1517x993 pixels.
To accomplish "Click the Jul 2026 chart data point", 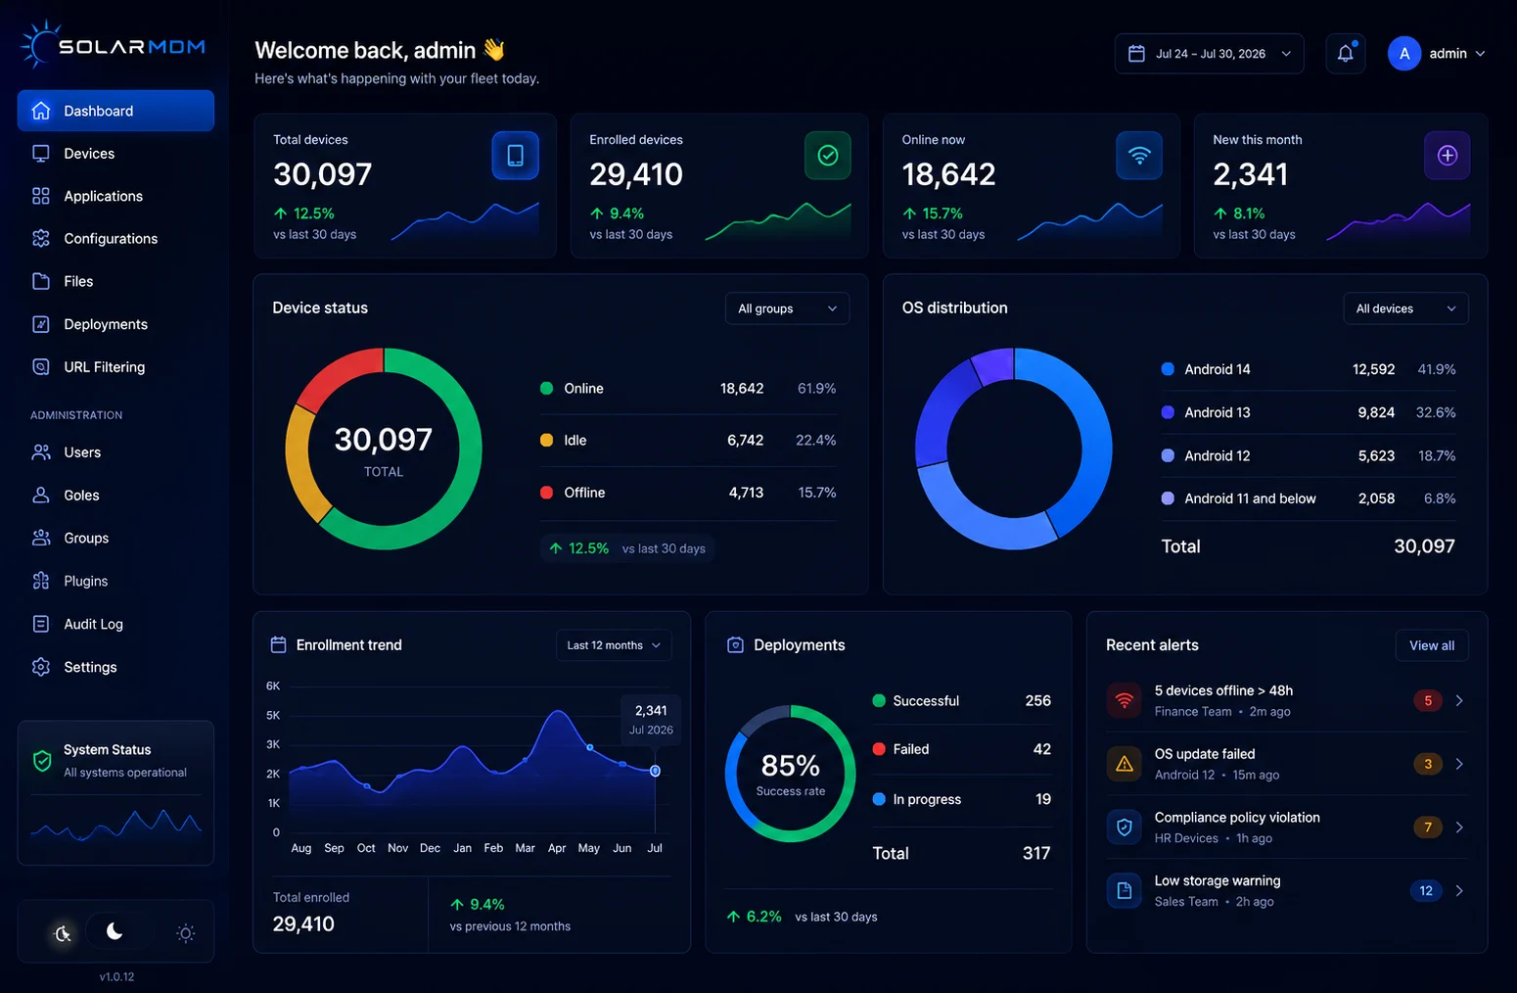I will coord(656,771).
